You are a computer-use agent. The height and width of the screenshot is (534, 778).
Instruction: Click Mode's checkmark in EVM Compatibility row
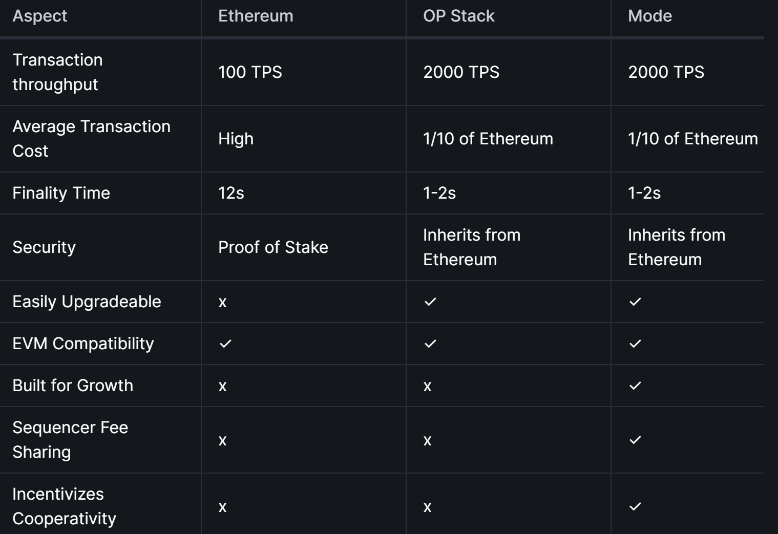tap(635, 344)
